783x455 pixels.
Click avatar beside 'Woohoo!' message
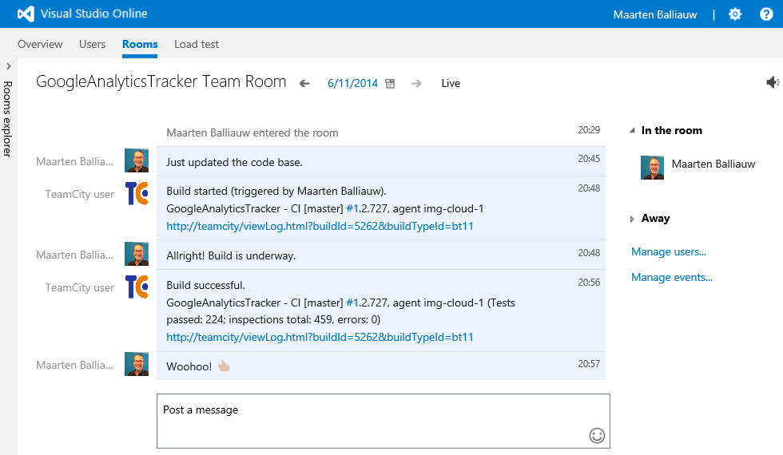point(137,364)
